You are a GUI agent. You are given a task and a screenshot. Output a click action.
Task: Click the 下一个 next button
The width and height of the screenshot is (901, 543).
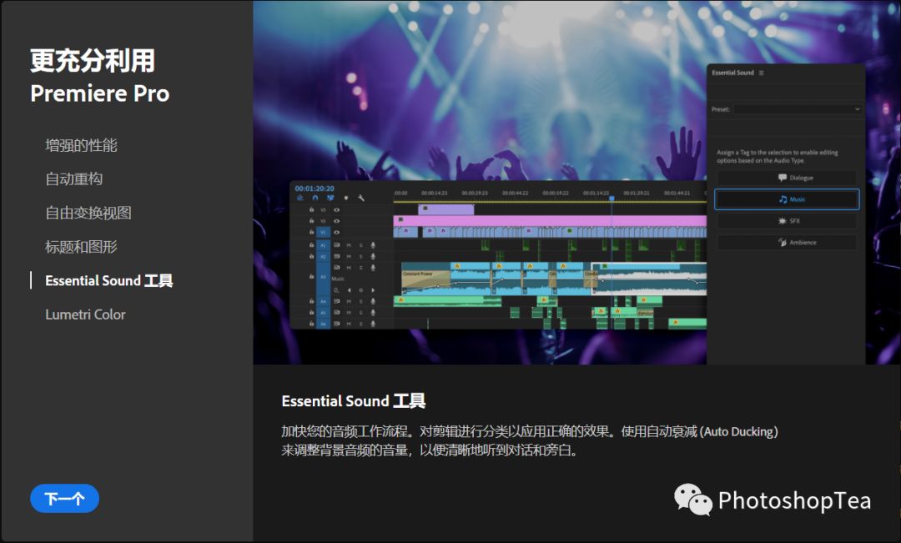[x=64, y=498]
